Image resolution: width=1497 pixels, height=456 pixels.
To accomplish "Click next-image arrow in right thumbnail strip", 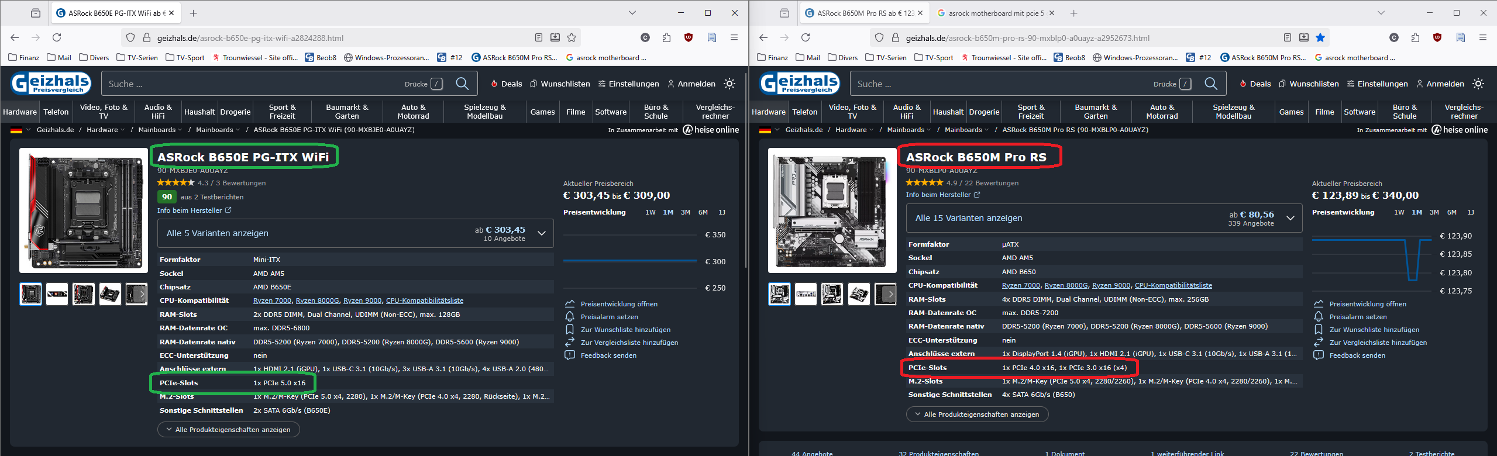I will [x=890, y=294].
